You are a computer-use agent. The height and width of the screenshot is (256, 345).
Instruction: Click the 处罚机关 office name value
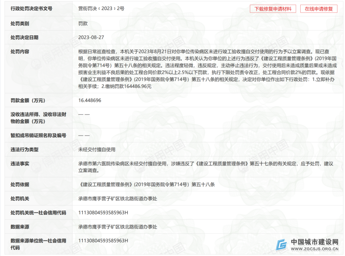pos(117,199)
